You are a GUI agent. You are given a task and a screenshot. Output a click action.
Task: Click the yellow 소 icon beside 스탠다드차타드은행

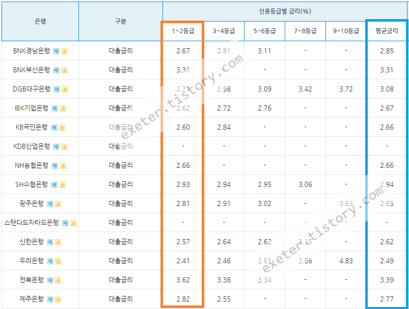click(73, 223)
